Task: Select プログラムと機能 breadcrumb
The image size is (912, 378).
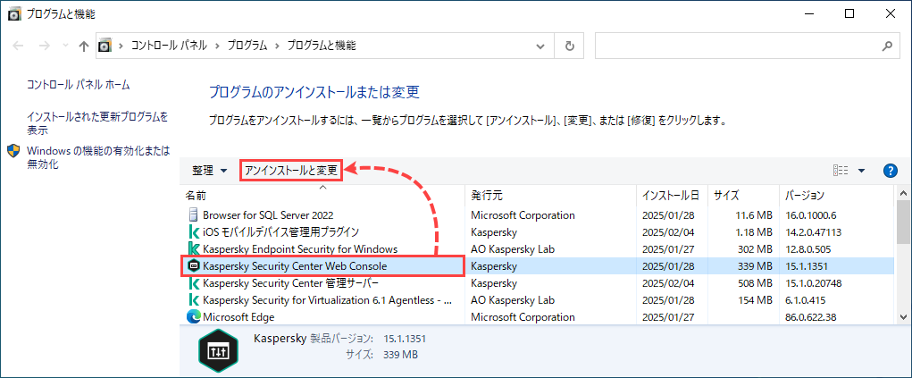Action: (x=322, y=46)
